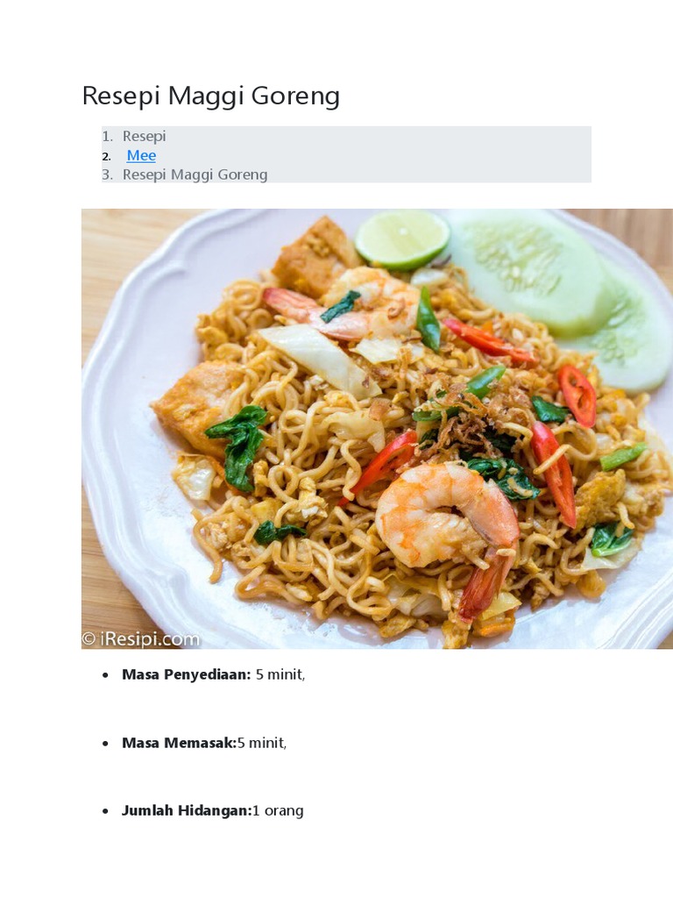Screen dimensions: 673x898
Task: Click the "5 minit," text after Masa Penyediaan
Action: pyautogui.click(x=280, y=674)
